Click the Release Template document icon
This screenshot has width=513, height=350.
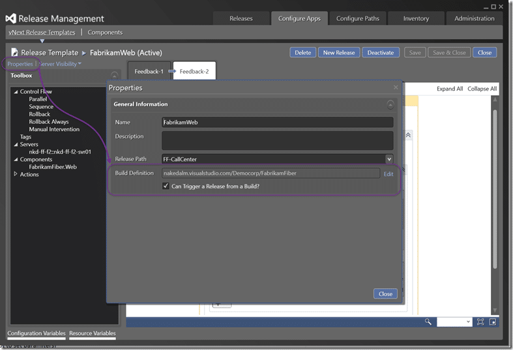(x=14, y=52)
